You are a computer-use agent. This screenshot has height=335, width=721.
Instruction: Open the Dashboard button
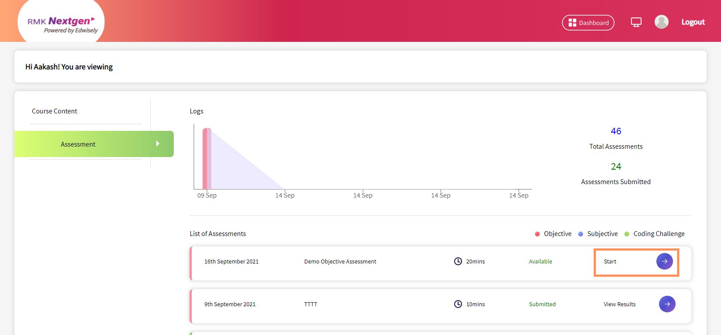(588, 23)
